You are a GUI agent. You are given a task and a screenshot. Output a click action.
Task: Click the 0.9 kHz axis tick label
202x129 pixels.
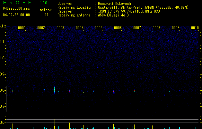click(3, 74)
